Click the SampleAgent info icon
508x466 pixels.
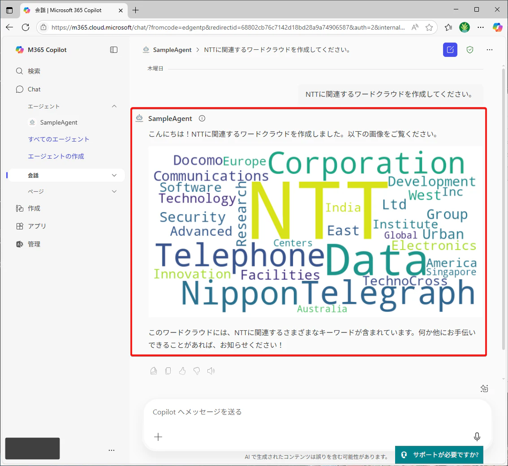point(202,118)
